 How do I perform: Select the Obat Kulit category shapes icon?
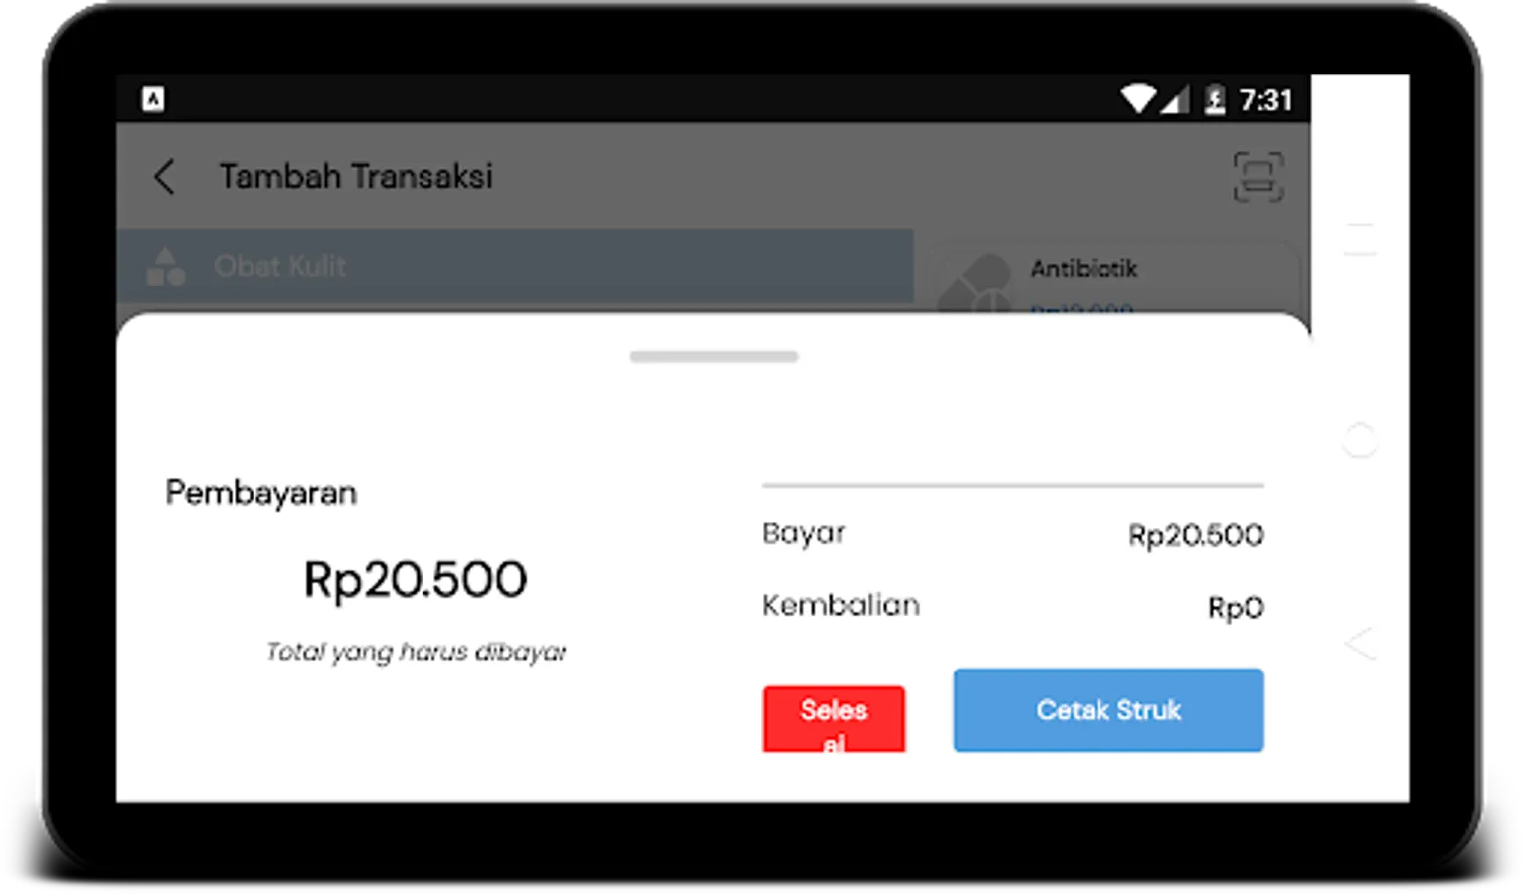coord(166,266)
